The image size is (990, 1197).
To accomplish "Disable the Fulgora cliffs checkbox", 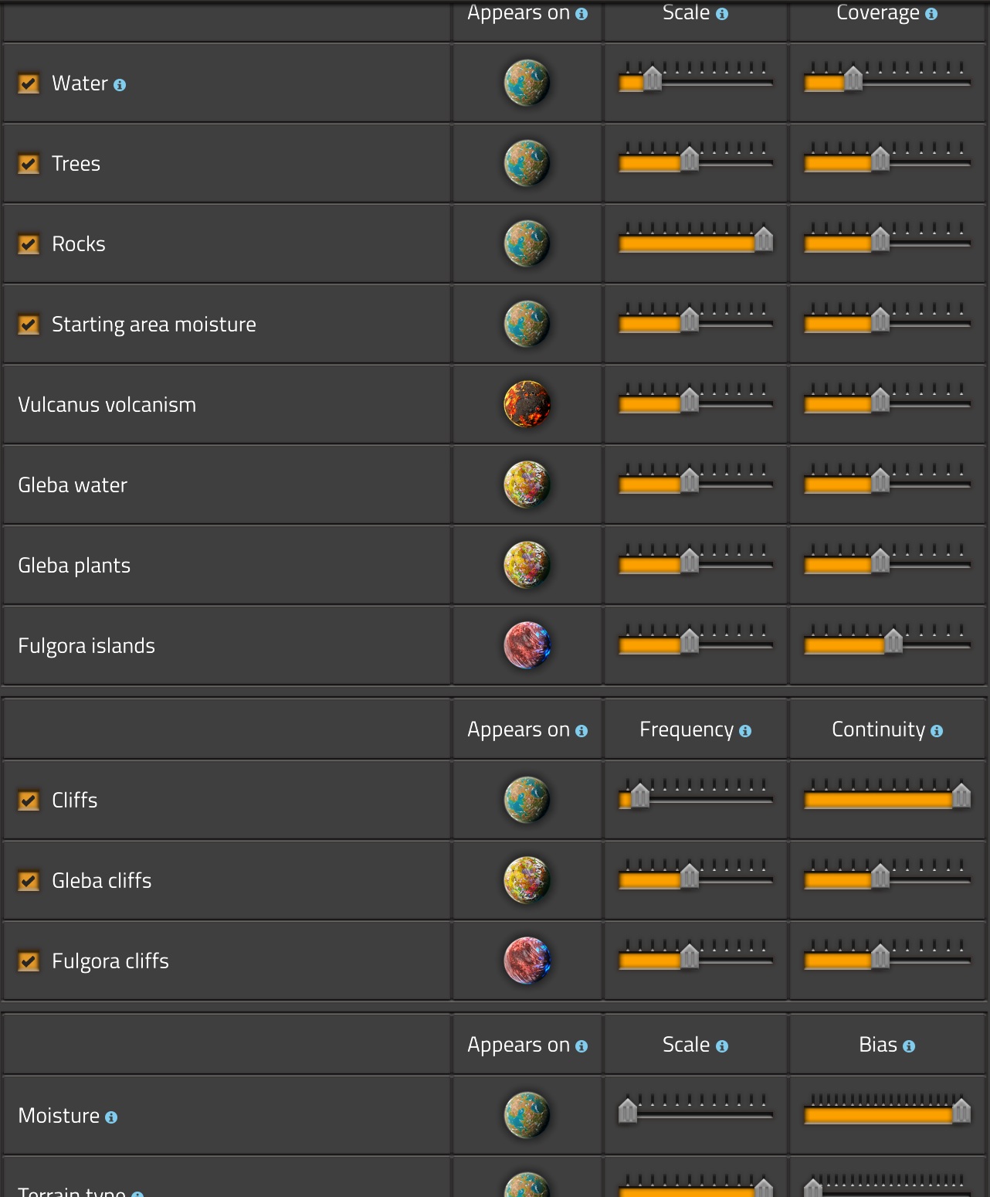I will pyautogui.click(x=29, y=961).
